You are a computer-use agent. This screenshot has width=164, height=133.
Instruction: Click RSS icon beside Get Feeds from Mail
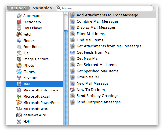pos(73,52)
